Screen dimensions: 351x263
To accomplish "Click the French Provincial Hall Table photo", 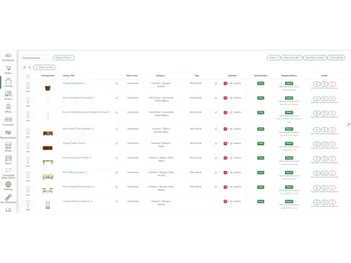I will coord(48,162).
